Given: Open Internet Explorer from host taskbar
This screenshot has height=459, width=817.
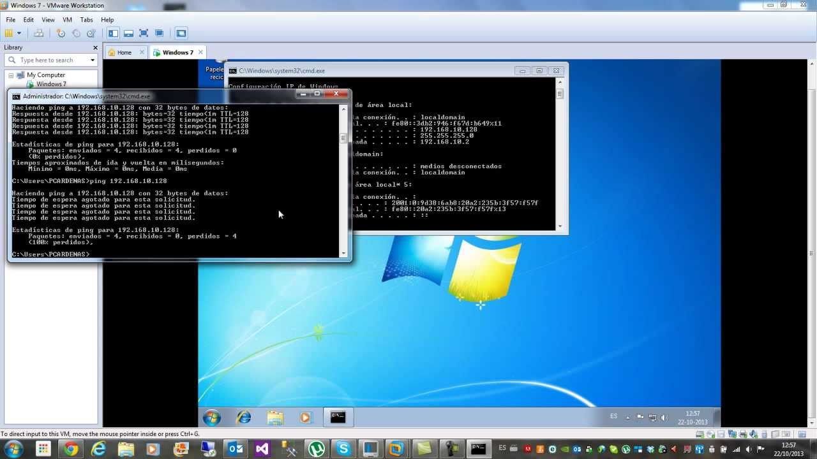Looking at the screenshot, I should [98, 449].
